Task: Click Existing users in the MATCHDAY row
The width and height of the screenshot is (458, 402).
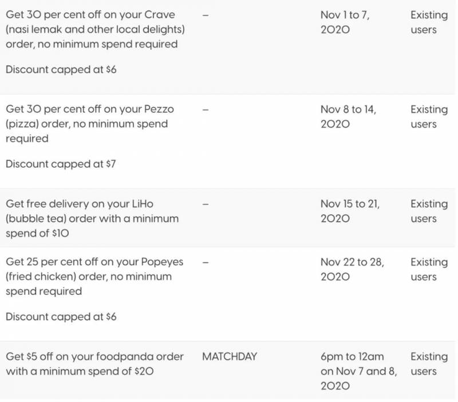Action: (429, 364)
